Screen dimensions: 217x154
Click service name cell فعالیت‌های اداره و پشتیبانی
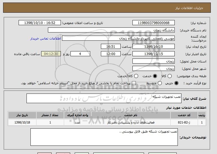pyautogui.click(x=131, y=123)
